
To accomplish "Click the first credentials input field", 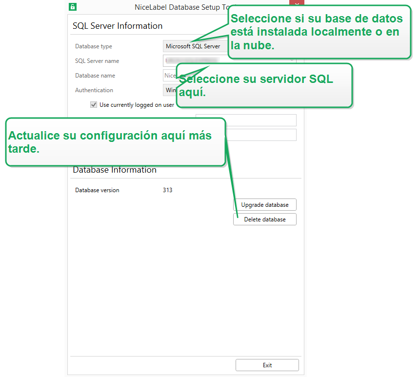I will [246, 120].
